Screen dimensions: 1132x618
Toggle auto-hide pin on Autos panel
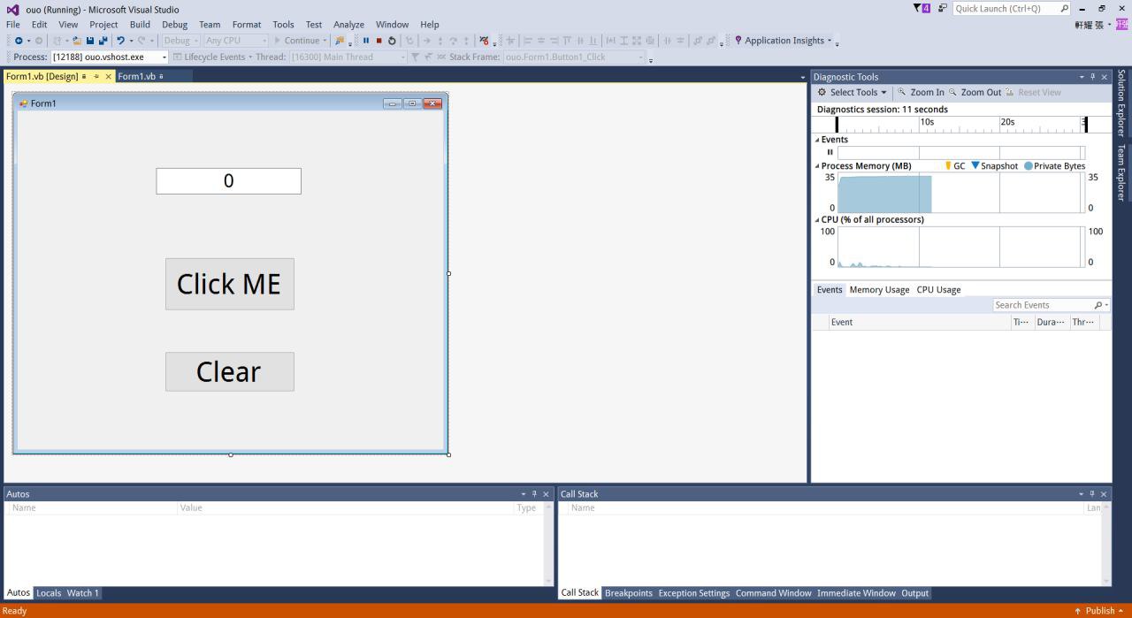[534, 494]
